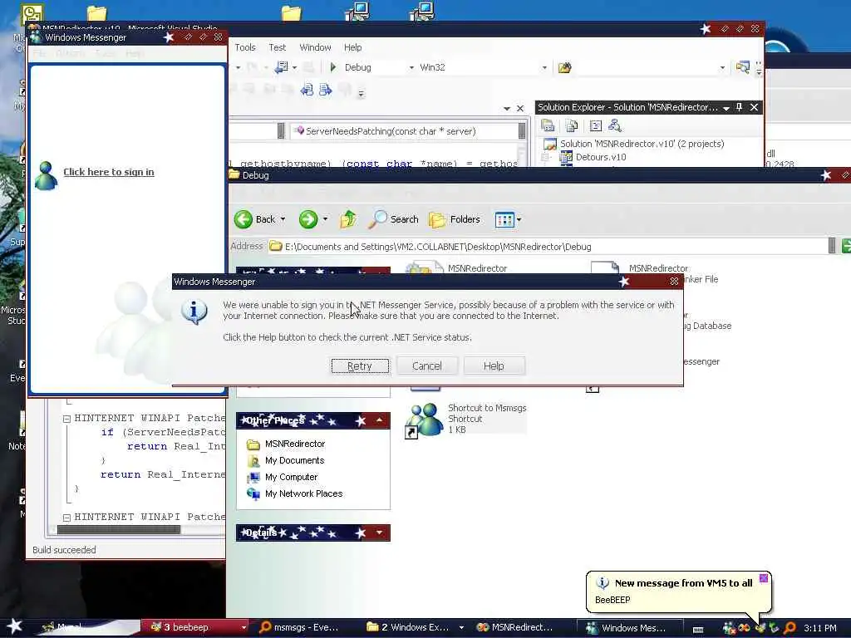Click the keyboard icon in system tray
851x638 pixels.
pos(698,629)
